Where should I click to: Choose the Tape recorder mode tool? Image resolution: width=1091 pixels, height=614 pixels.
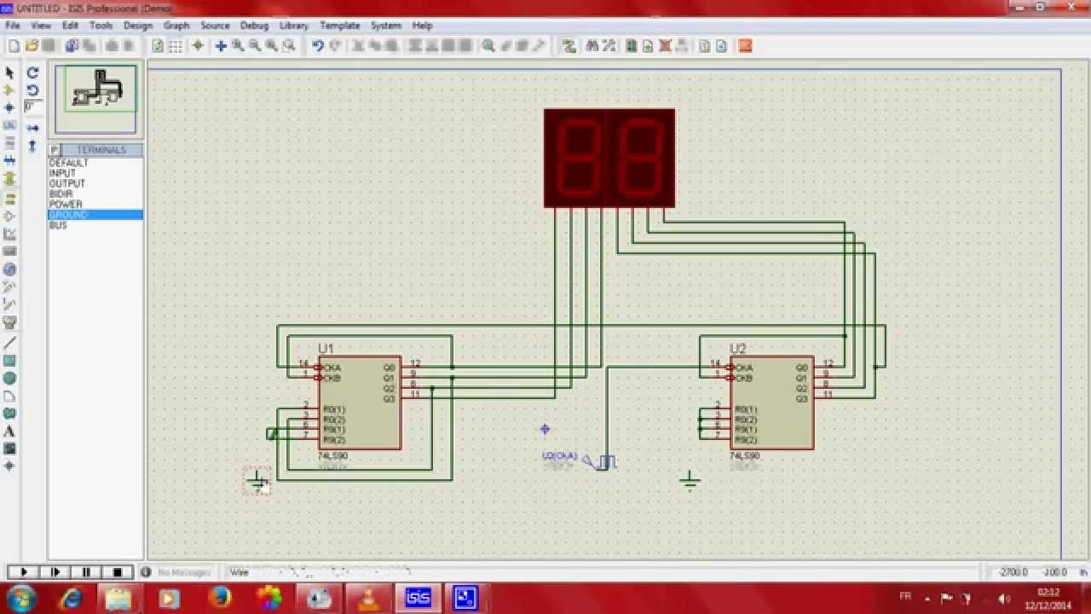(x=10, y=252)
